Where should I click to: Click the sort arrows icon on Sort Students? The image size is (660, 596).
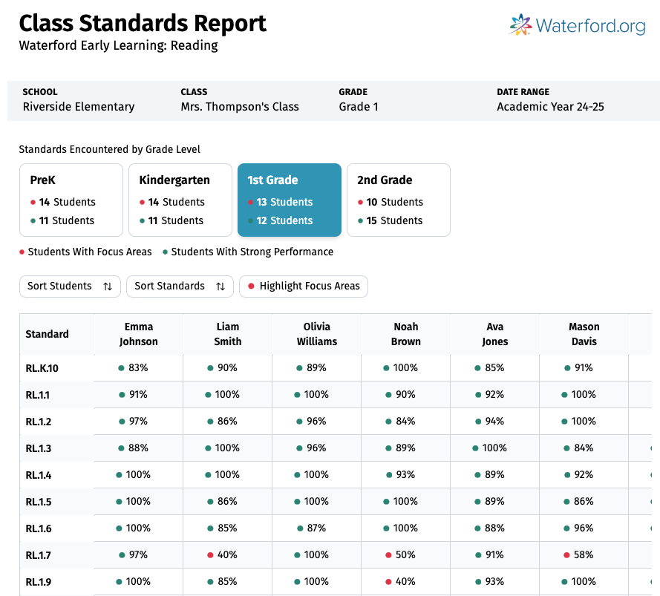click(108, 286)
